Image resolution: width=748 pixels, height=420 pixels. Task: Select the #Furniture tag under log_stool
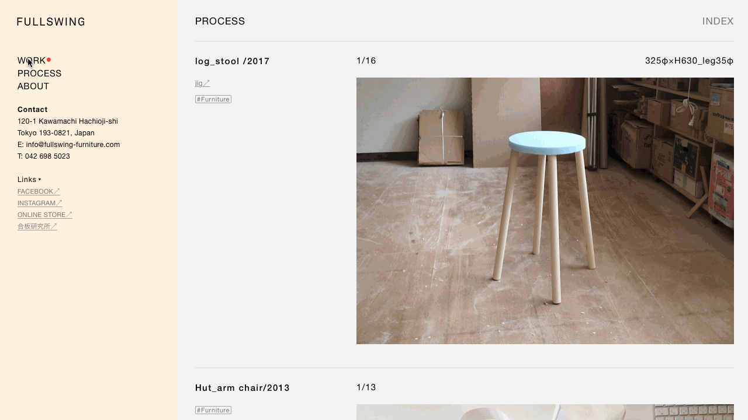point(213,99)
